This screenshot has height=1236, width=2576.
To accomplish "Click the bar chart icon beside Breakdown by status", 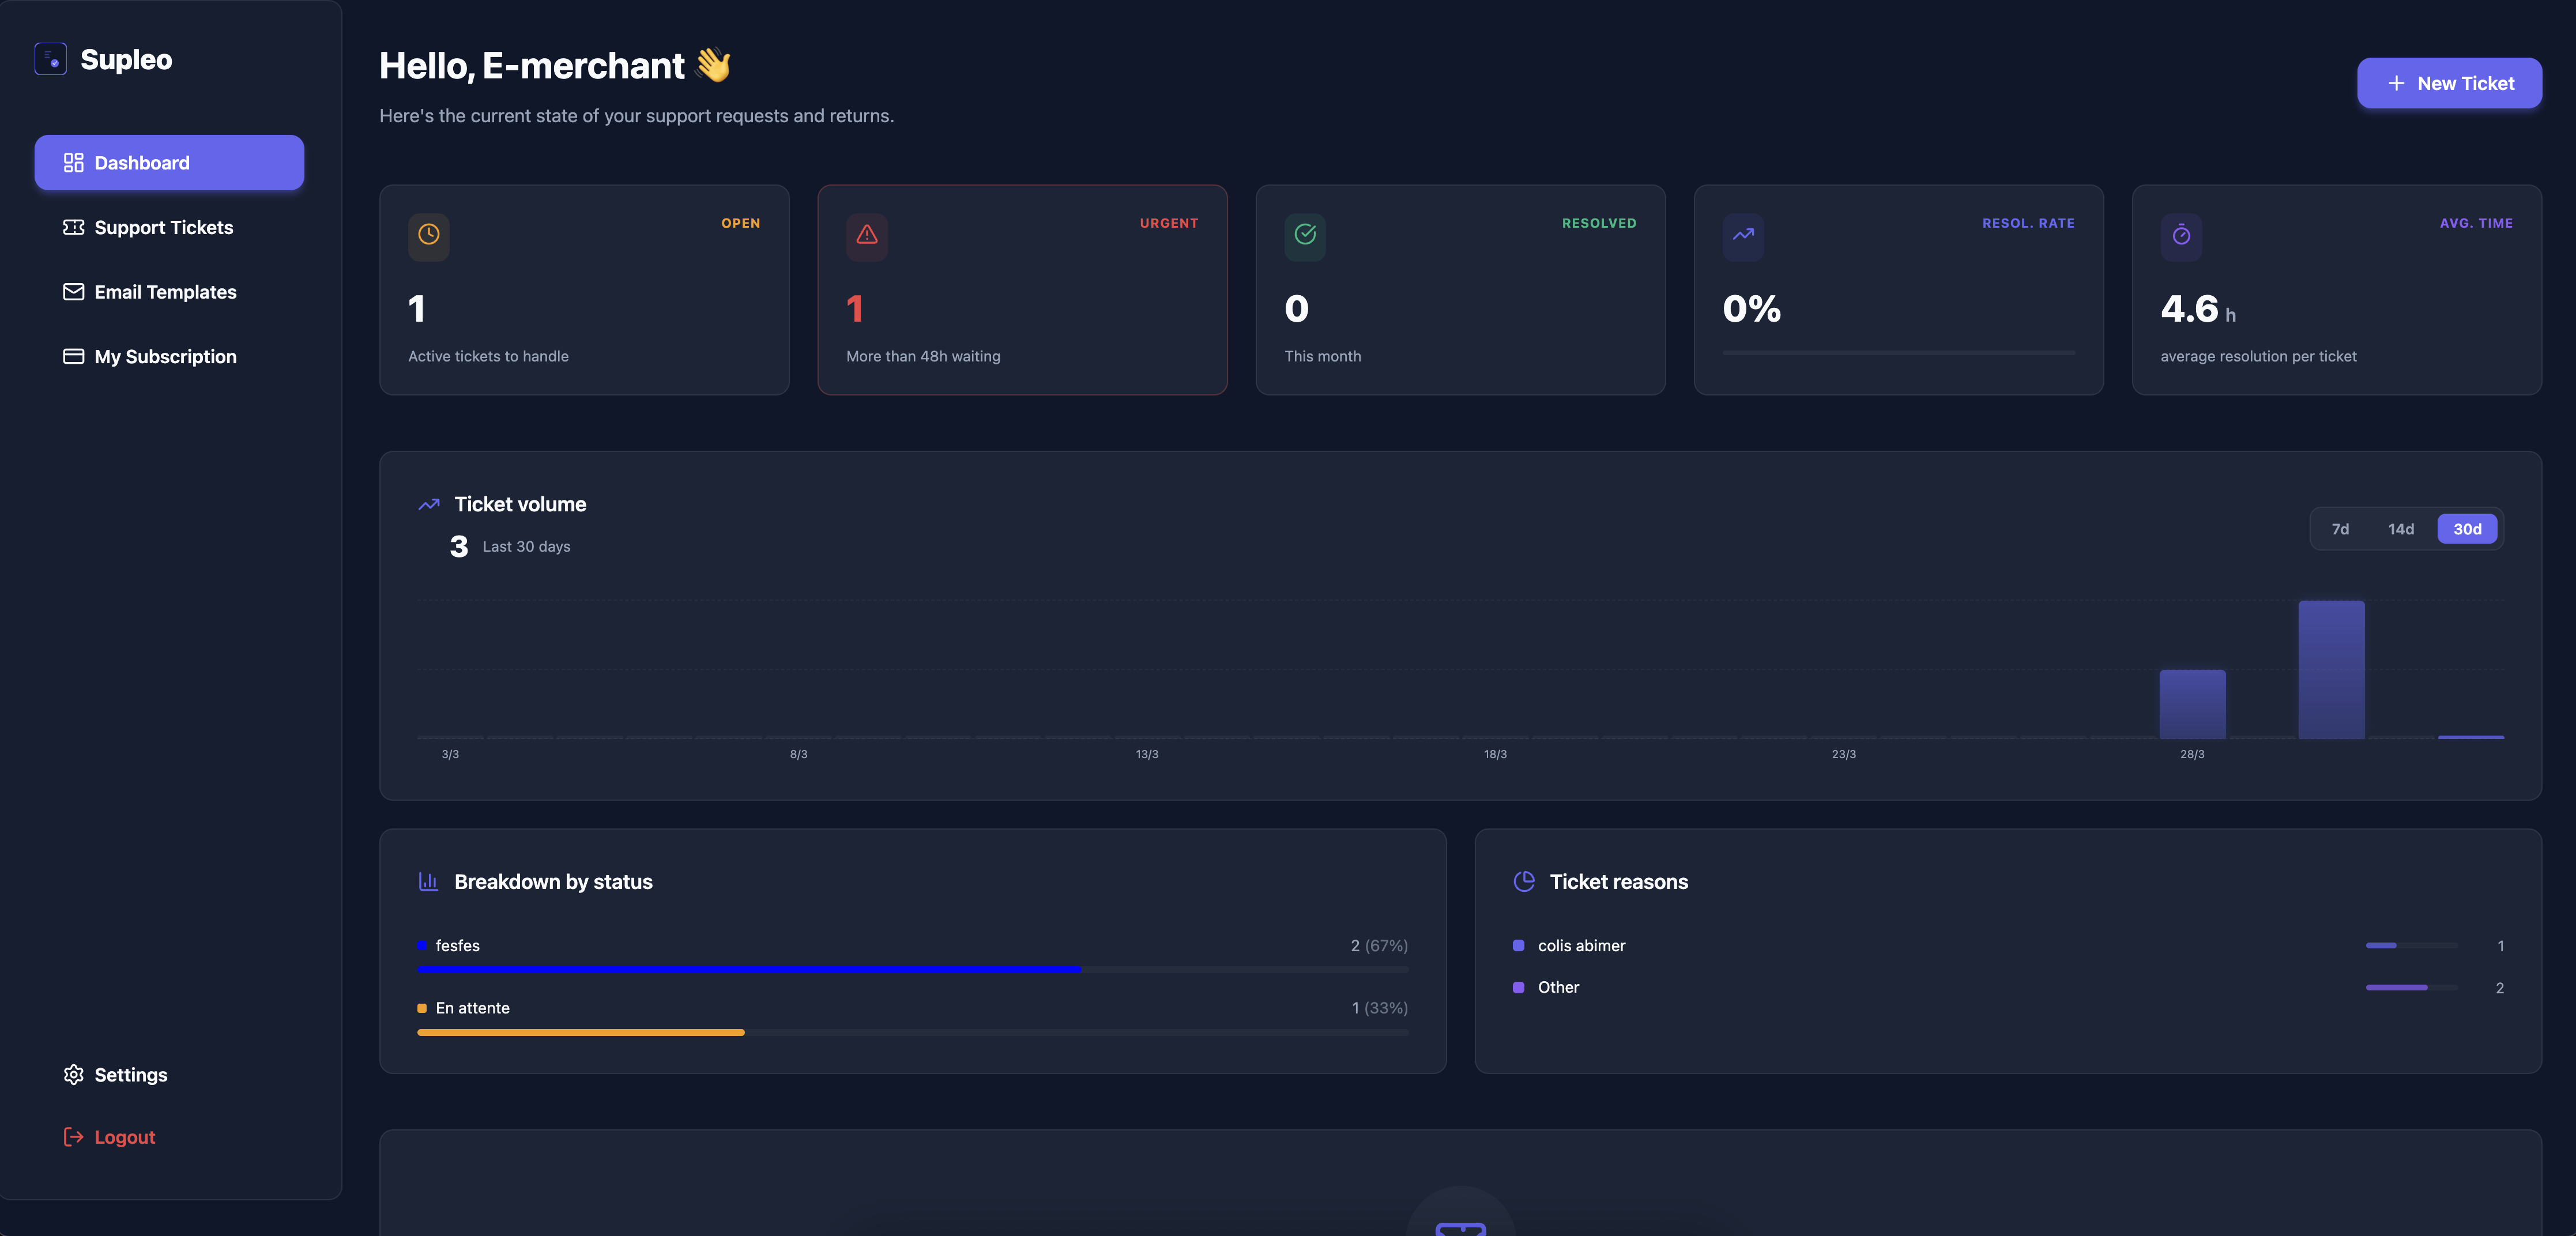I will point(428,881).
